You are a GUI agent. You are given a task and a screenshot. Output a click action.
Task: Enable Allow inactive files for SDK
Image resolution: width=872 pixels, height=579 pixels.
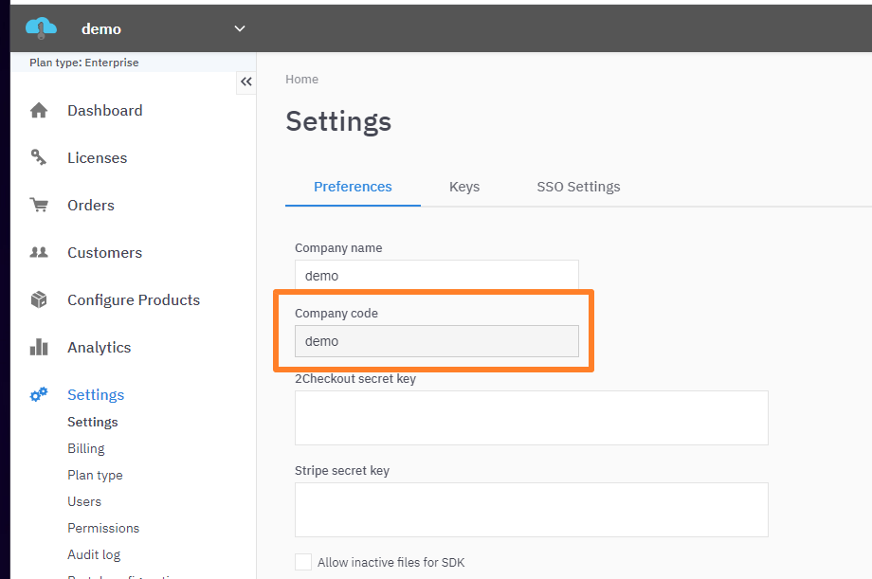point(303,562)
